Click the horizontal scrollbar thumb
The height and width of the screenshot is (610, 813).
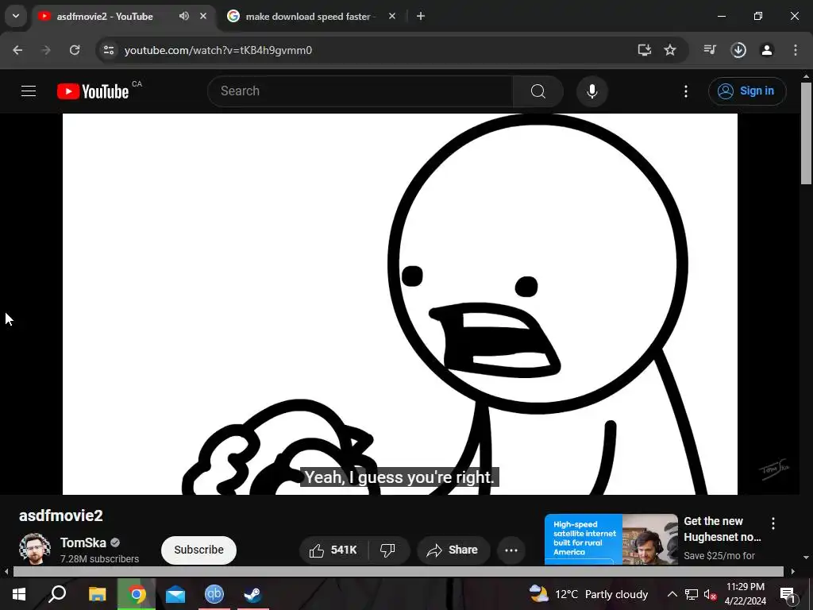click(x=399, y=572)
